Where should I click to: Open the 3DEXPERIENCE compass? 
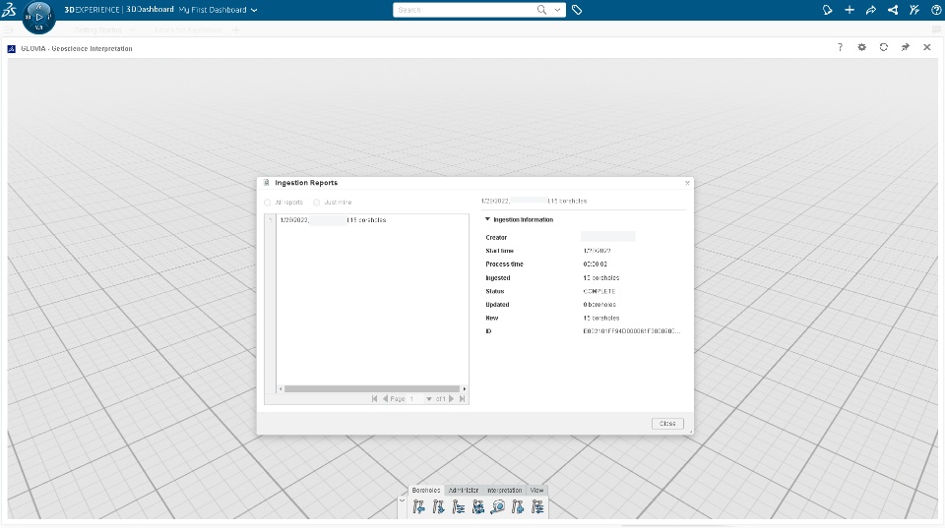click(38, 17)
